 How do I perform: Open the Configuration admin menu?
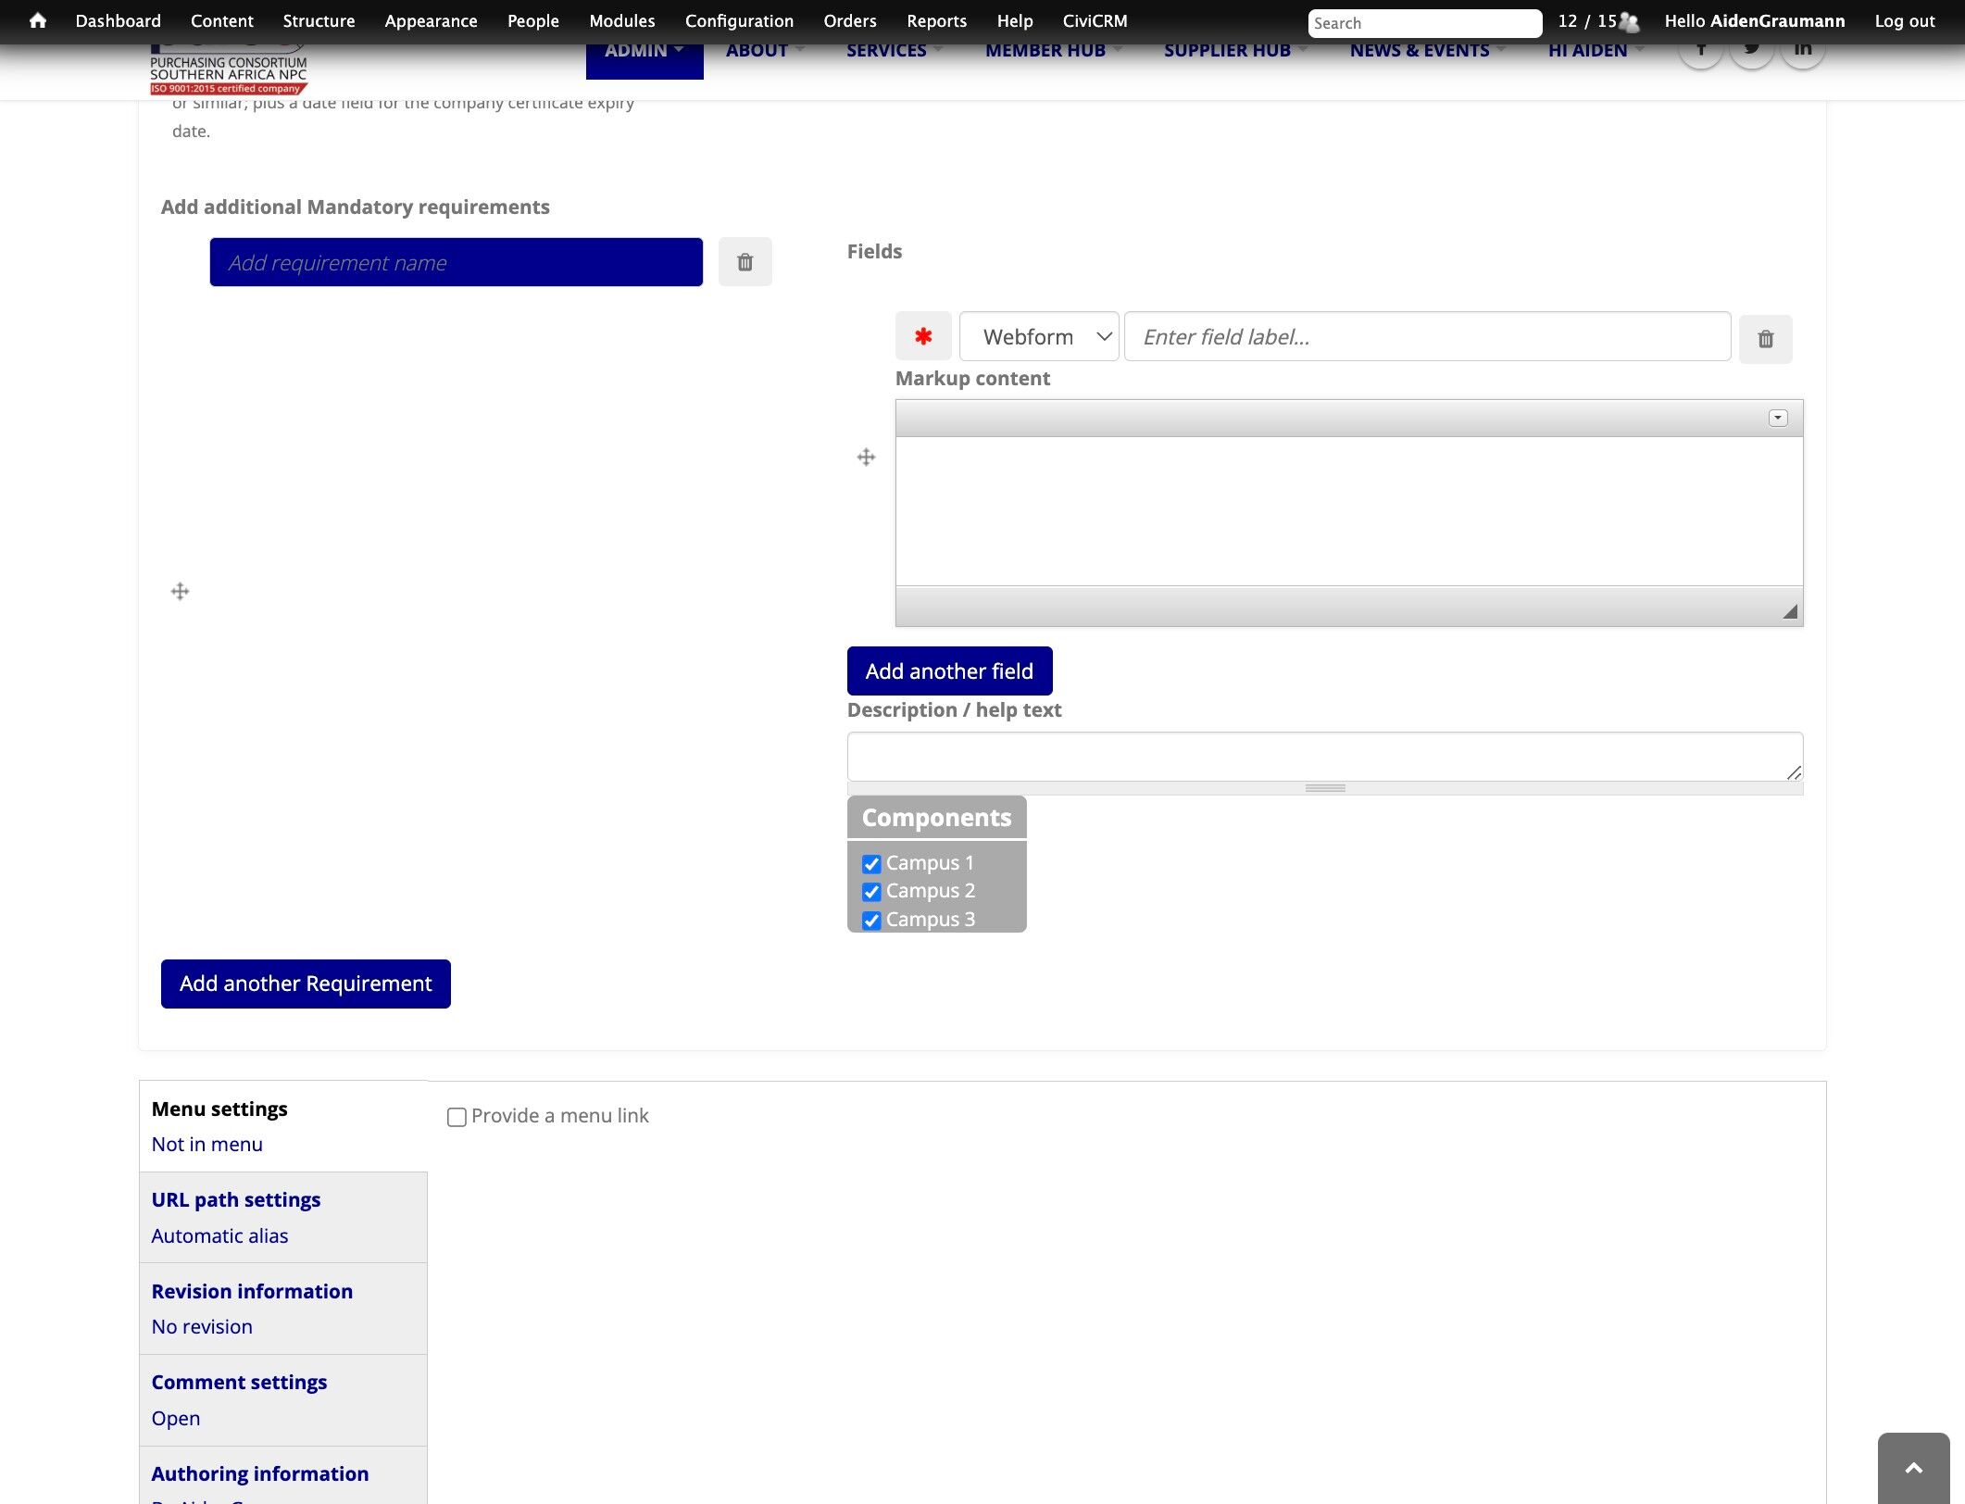click(738, 20)
